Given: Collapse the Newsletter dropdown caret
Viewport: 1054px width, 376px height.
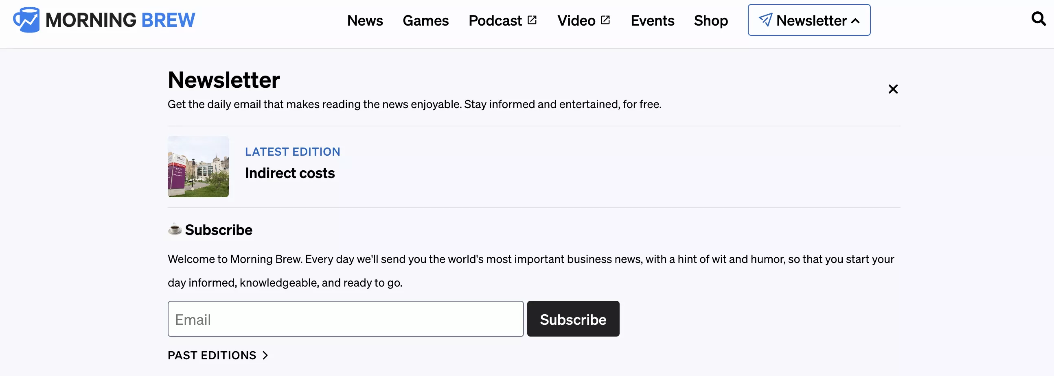Looking at the screenshot, I should point(855,21).
